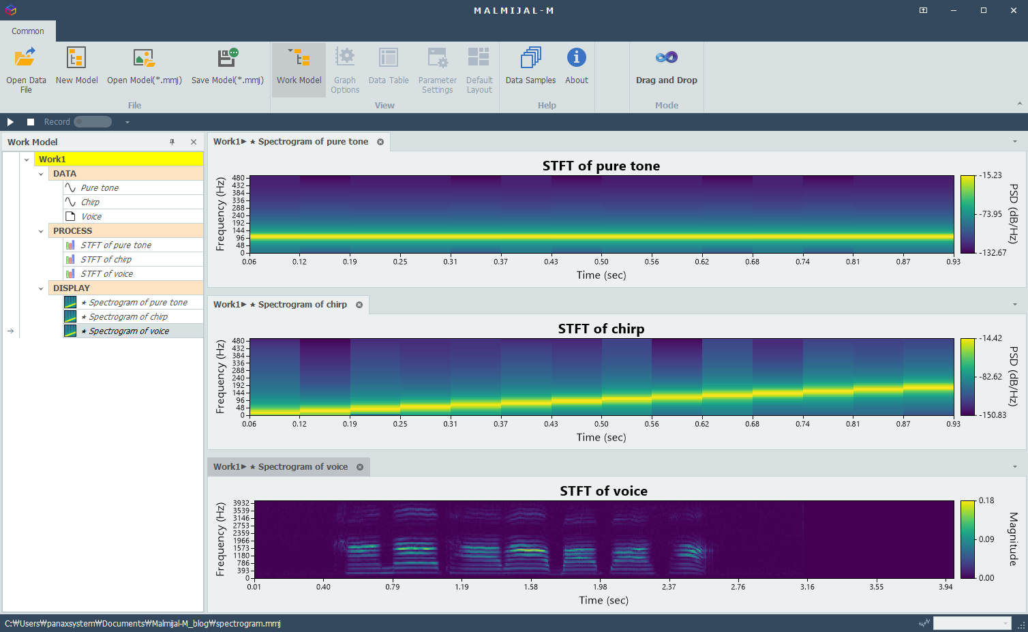Toggle the Record switch
The height and width of the screenshot is (632, 1028).
click(x=93, y=122)
